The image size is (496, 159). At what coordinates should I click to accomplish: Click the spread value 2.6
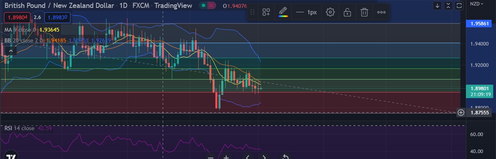(x=37, y=17)
